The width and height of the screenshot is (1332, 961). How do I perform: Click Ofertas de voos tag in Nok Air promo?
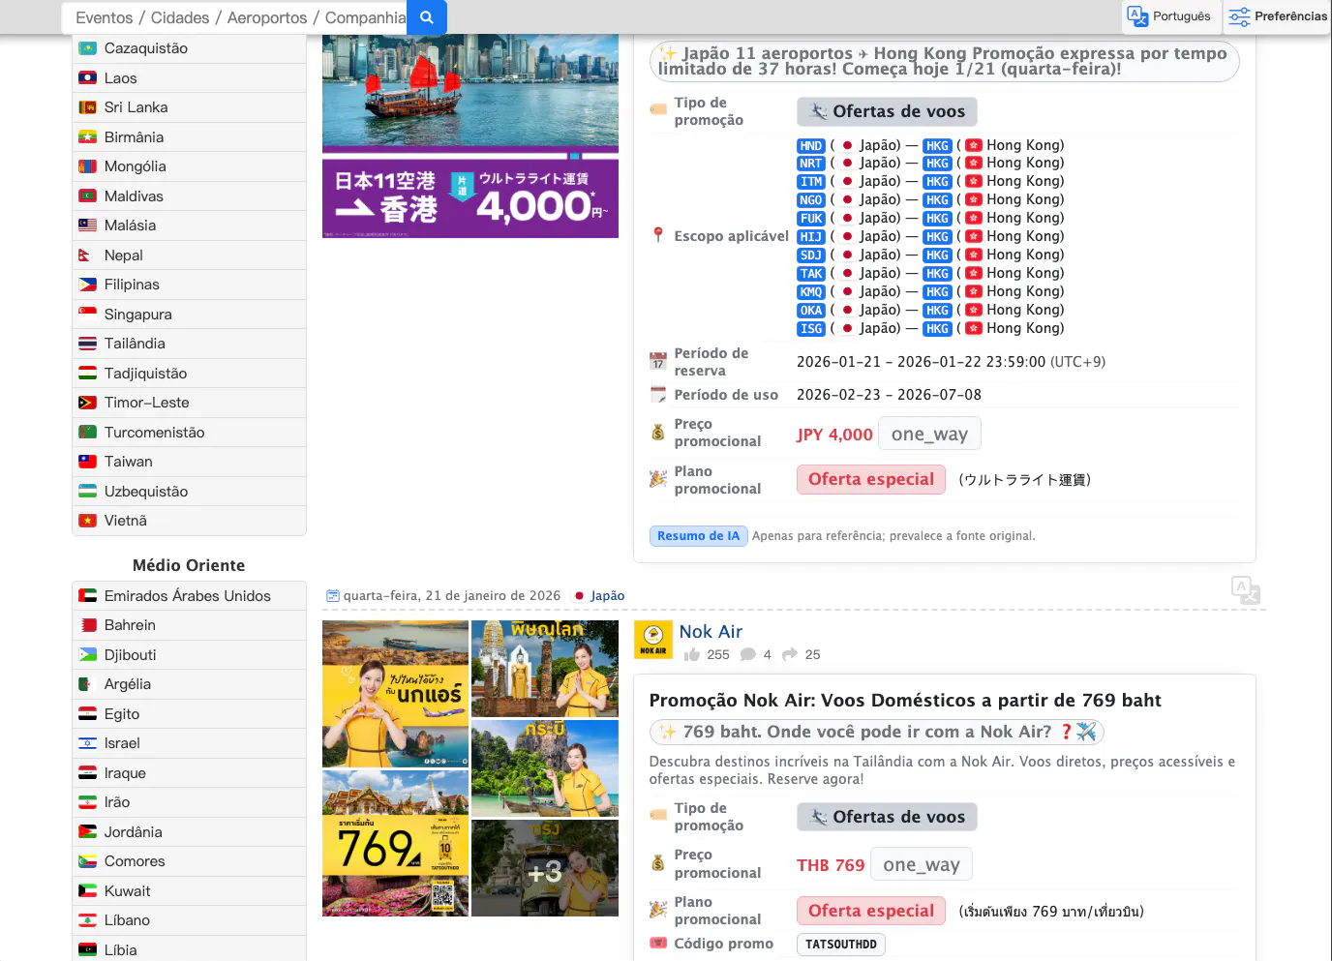click(x=887, y=817)
